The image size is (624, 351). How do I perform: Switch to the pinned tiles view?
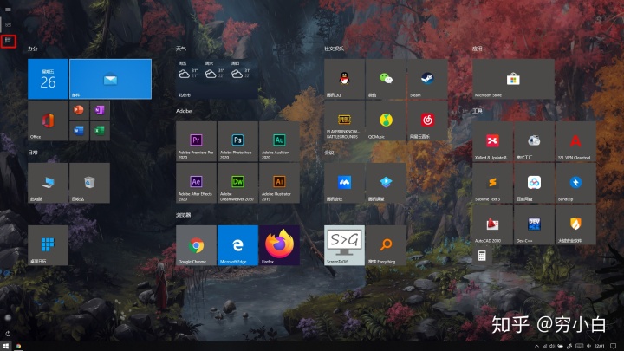[8, 25]
